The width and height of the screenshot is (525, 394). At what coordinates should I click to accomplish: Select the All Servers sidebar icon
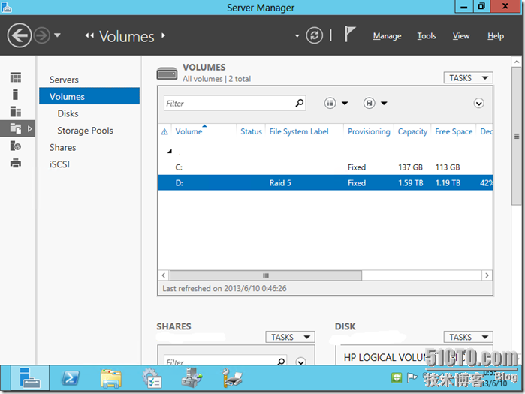[x=16, y=111]
